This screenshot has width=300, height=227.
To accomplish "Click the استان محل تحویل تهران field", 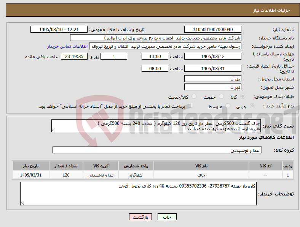I will (x=212, y=79).
